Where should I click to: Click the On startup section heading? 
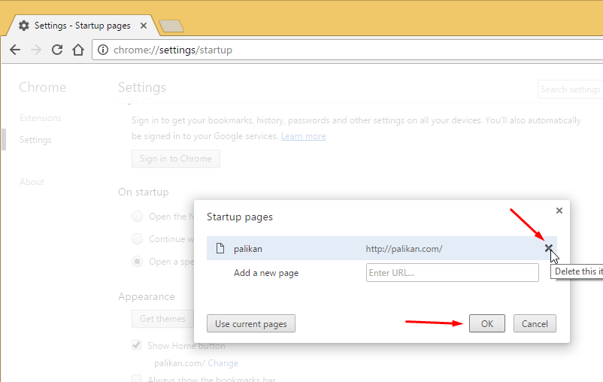(x=144, y=192)
